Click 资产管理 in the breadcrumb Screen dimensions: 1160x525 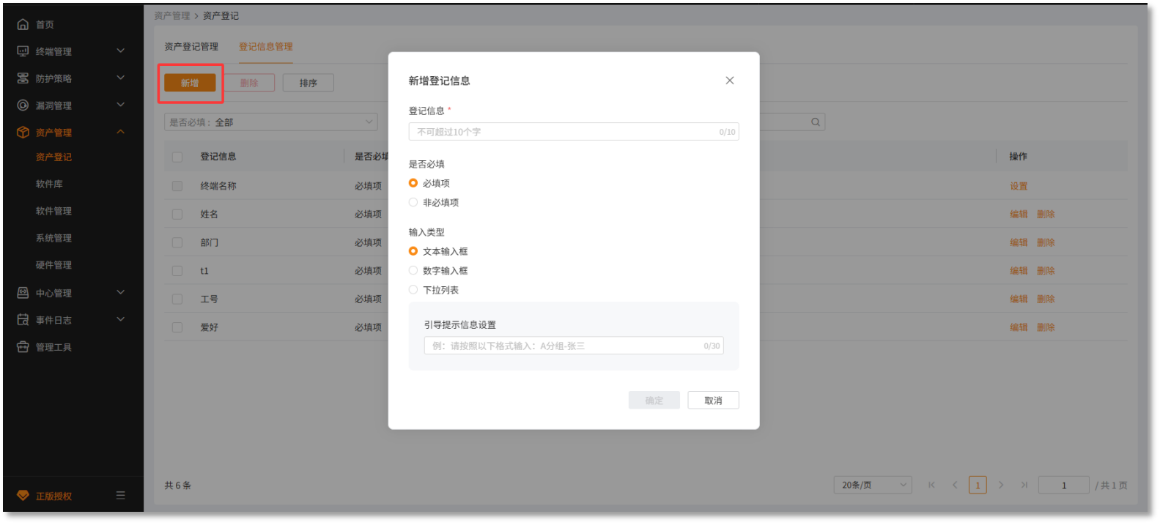pos(172,15)
